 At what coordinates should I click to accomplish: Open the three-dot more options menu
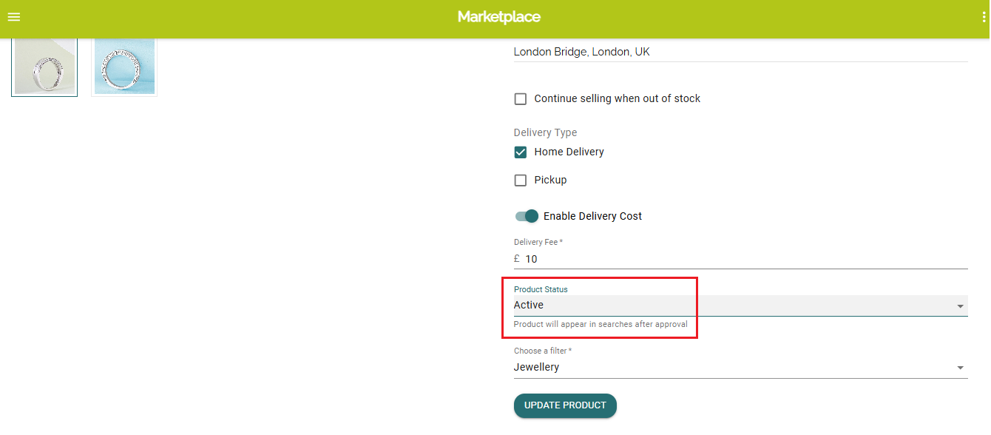coord(984,17)
